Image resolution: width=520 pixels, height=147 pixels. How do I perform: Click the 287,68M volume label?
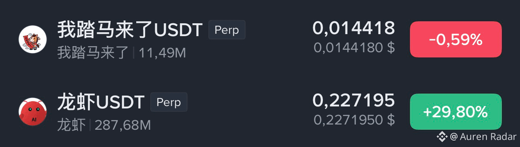[x=123, y=125]
